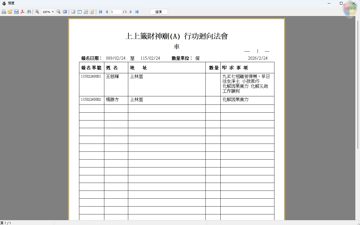Viewport: 360px width, 225px height.
Task: Save report using the floppy disk icon
Action: point(16,12)
